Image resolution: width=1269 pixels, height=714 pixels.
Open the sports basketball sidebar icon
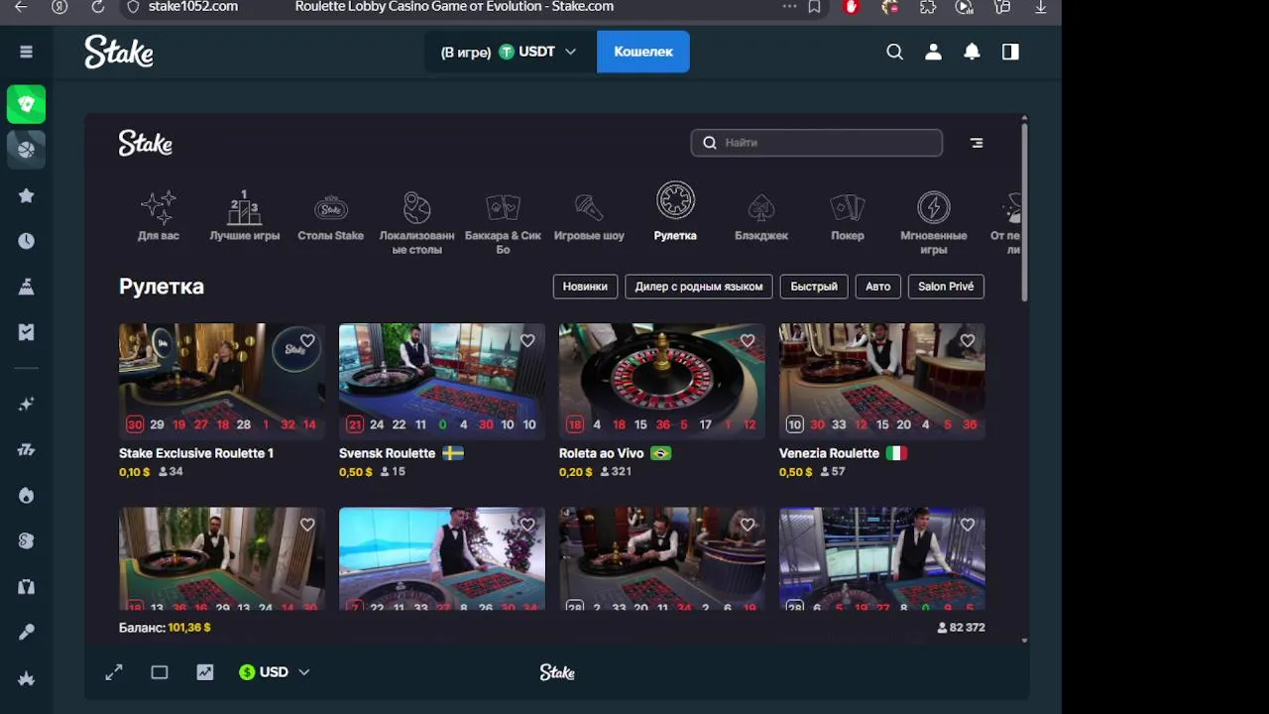27,150
